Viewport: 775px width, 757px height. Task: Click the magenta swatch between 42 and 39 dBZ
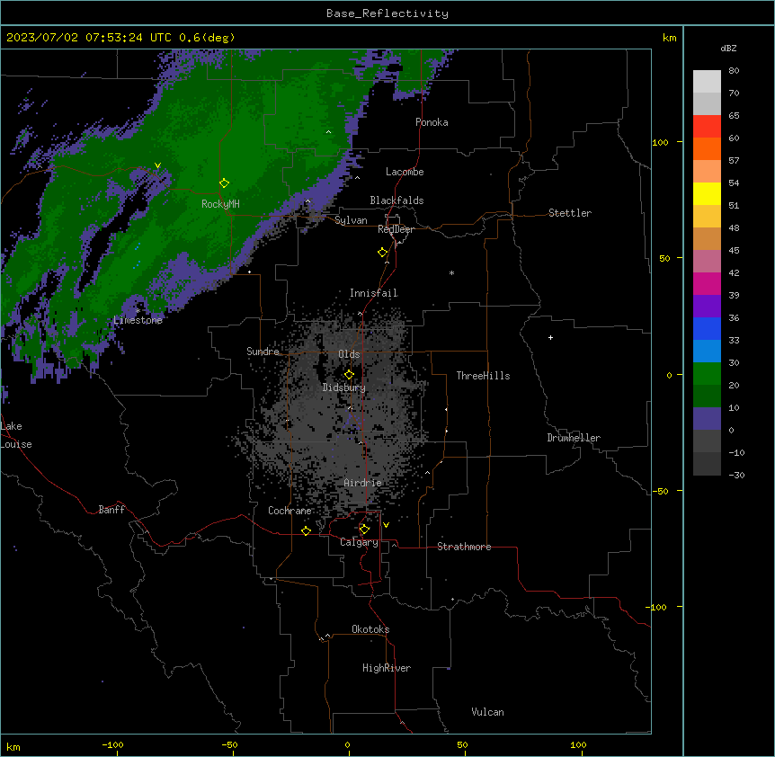[x=707, y=283]
